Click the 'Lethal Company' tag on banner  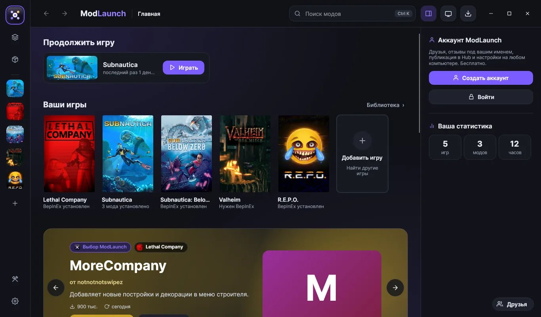[161, 247]
